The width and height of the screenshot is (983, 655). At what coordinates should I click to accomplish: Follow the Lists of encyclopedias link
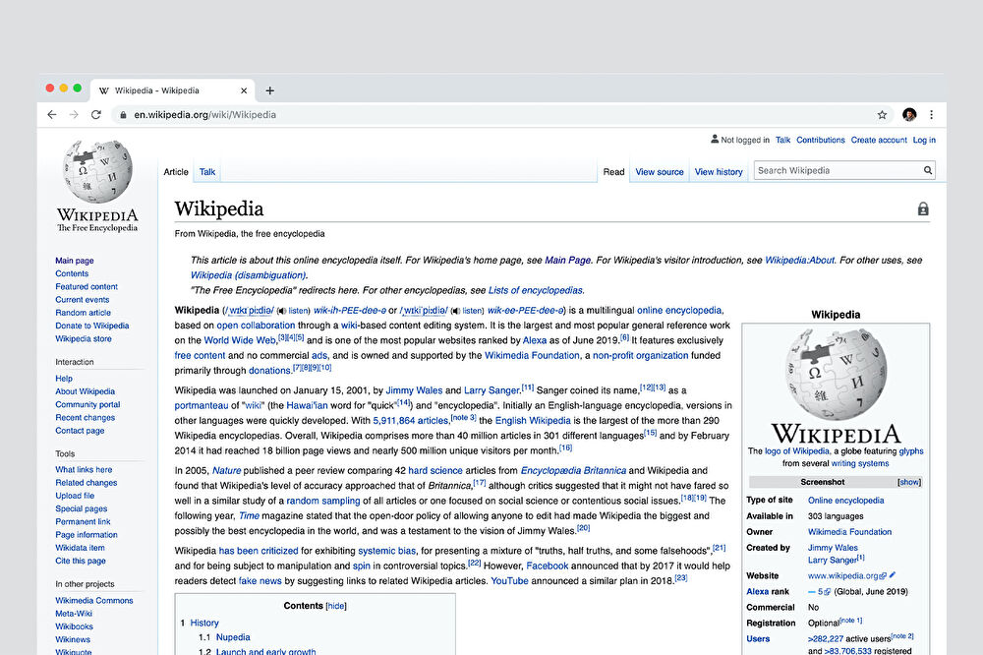pos(536,290)
